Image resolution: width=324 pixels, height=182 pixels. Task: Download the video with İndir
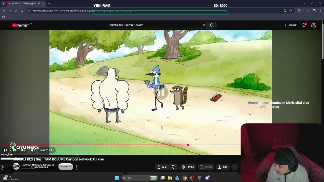click(x=222, y=167)
